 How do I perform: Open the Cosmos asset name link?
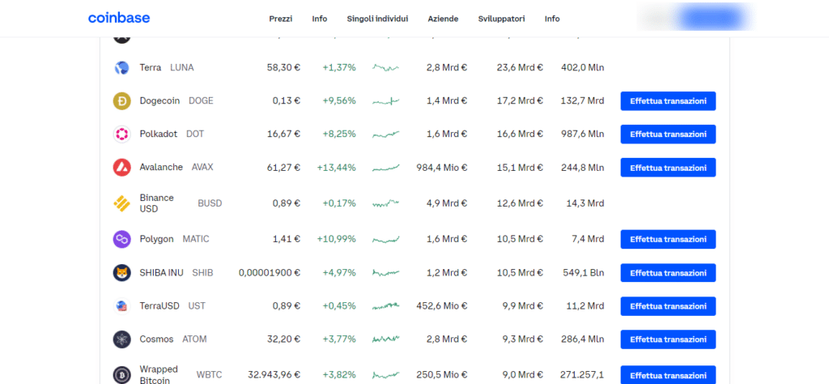click(156, 339)
